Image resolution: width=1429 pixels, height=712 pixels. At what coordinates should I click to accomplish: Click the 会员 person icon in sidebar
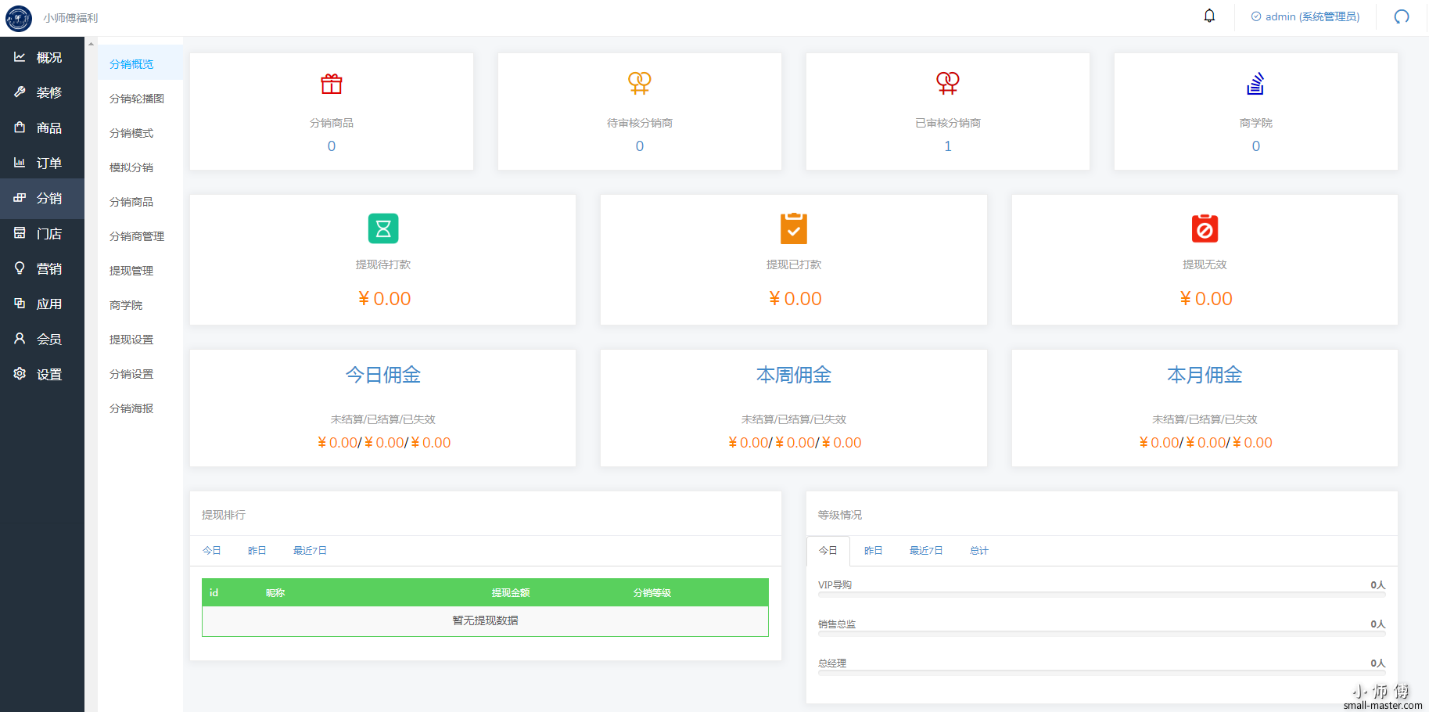[x=20, y=338]
